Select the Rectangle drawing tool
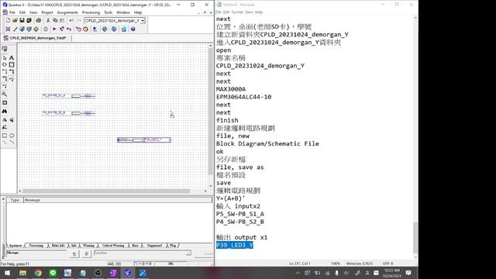 [x=5, y=136]
